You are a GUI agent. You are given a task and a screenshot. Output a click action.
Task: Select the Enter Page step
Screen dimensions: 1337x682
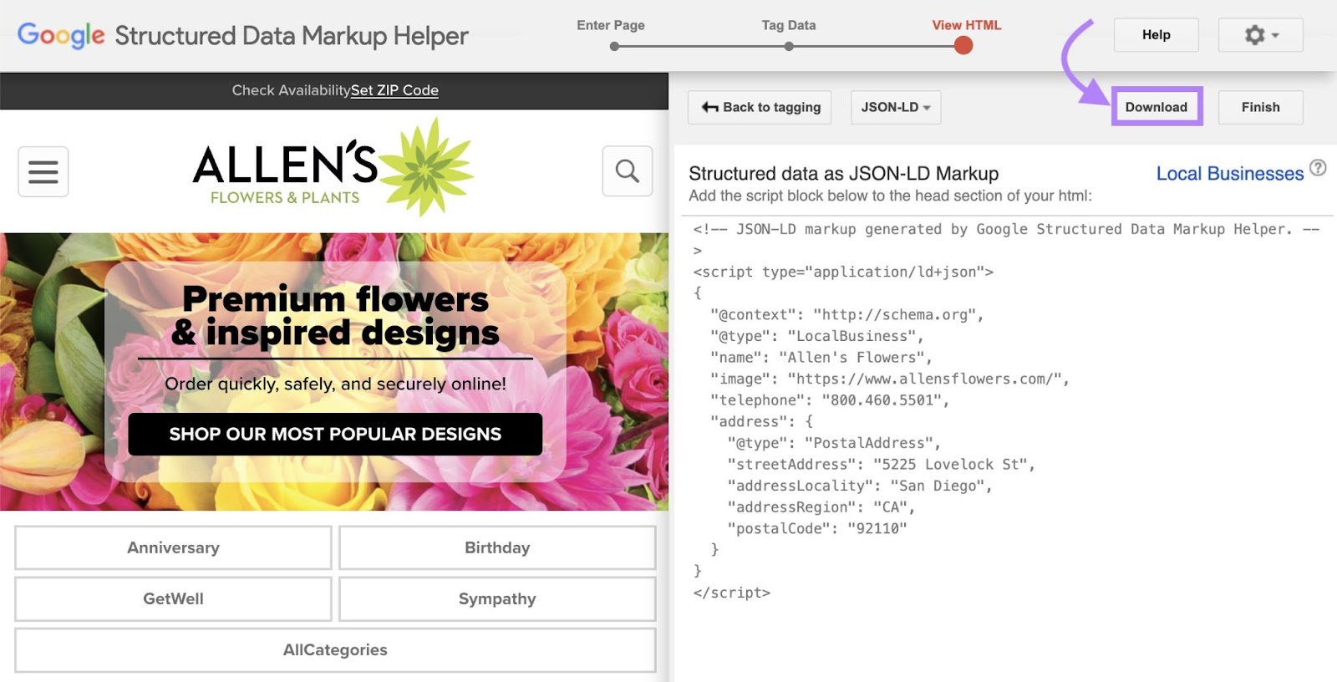tap(611, 25)
